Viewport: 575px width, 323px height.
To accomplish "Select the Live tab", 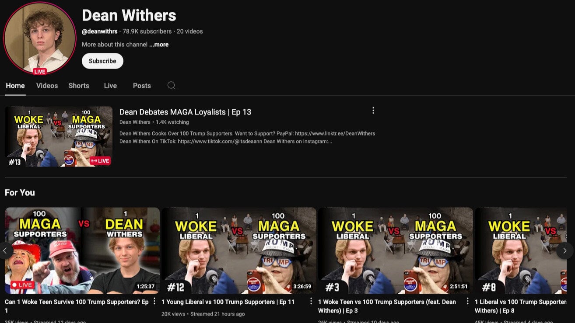I will [110, 86].
